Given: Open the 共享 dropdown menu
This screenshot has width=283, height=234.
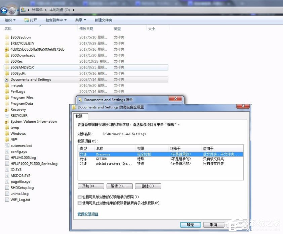Looking at the screenshot, I should 80,20.
